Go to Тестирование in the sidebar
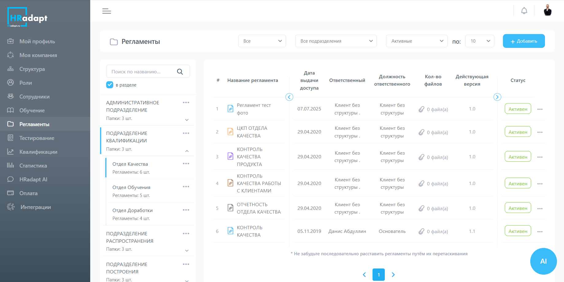564x282 pixels. tap(37, 138)
